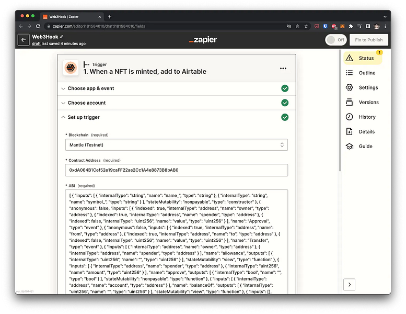Click the browser back navigation arrow
Screen dimensions: 406x314
(21, 26)
